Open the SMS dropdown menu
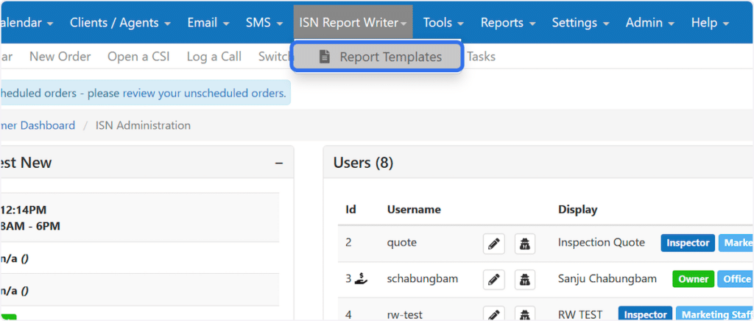The image size is (754, 321). [264, 23]
